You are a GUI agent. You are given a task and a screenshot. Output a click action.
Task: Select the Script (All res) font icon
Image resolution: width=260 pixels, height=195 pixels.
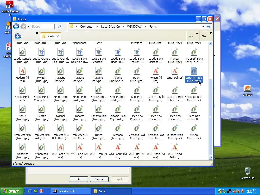175,71
